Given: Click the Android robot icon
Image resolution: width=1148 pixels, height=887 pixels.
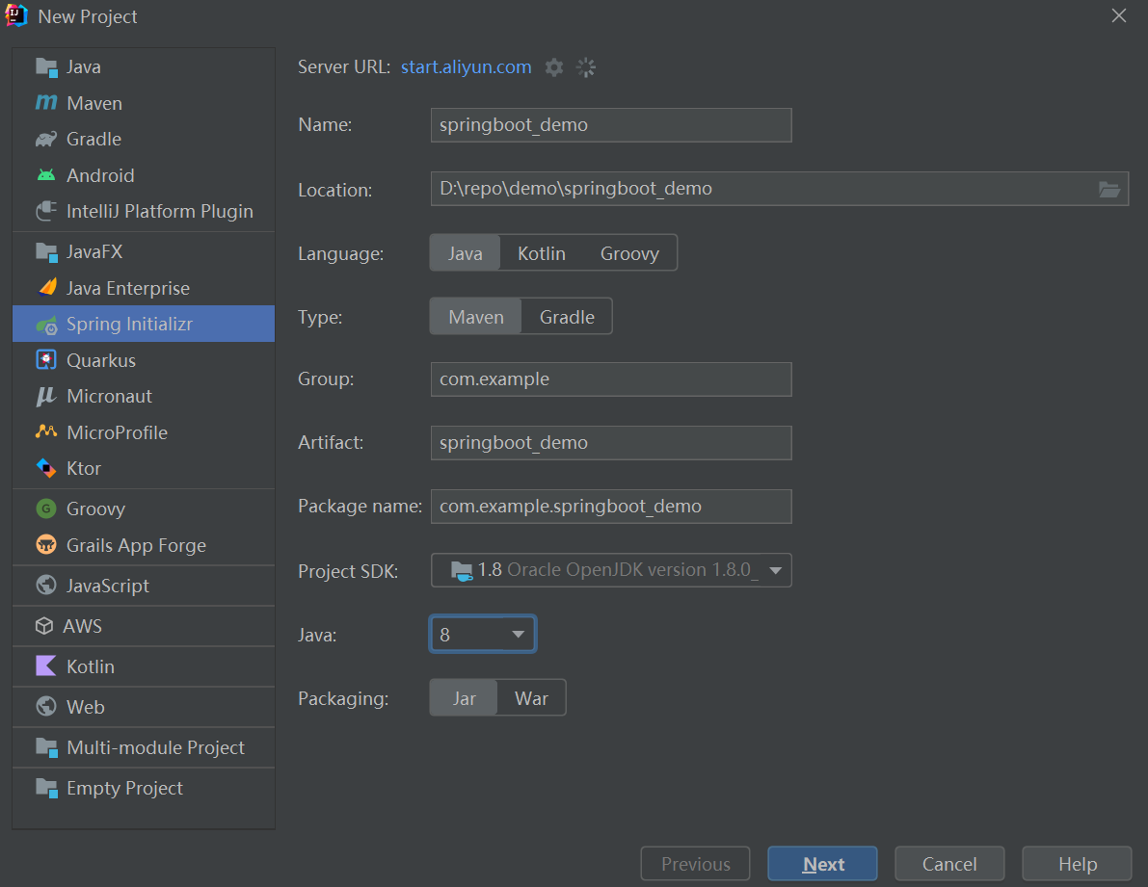Looking at the screenshot, I should (46, 175).
